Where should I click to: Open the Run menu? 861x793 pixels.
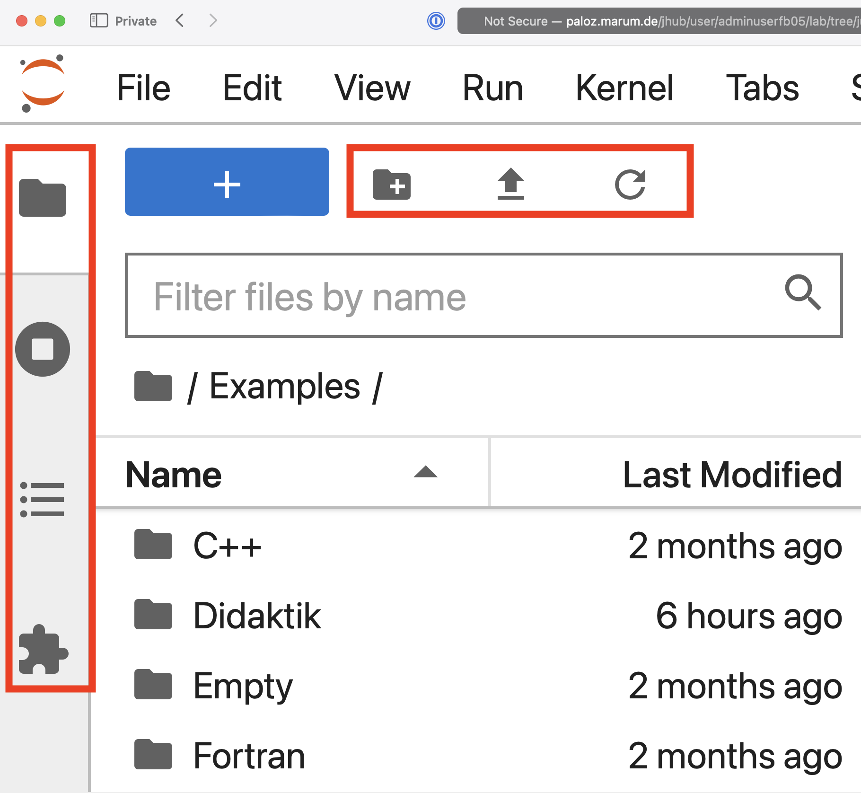tap(493, 88)
